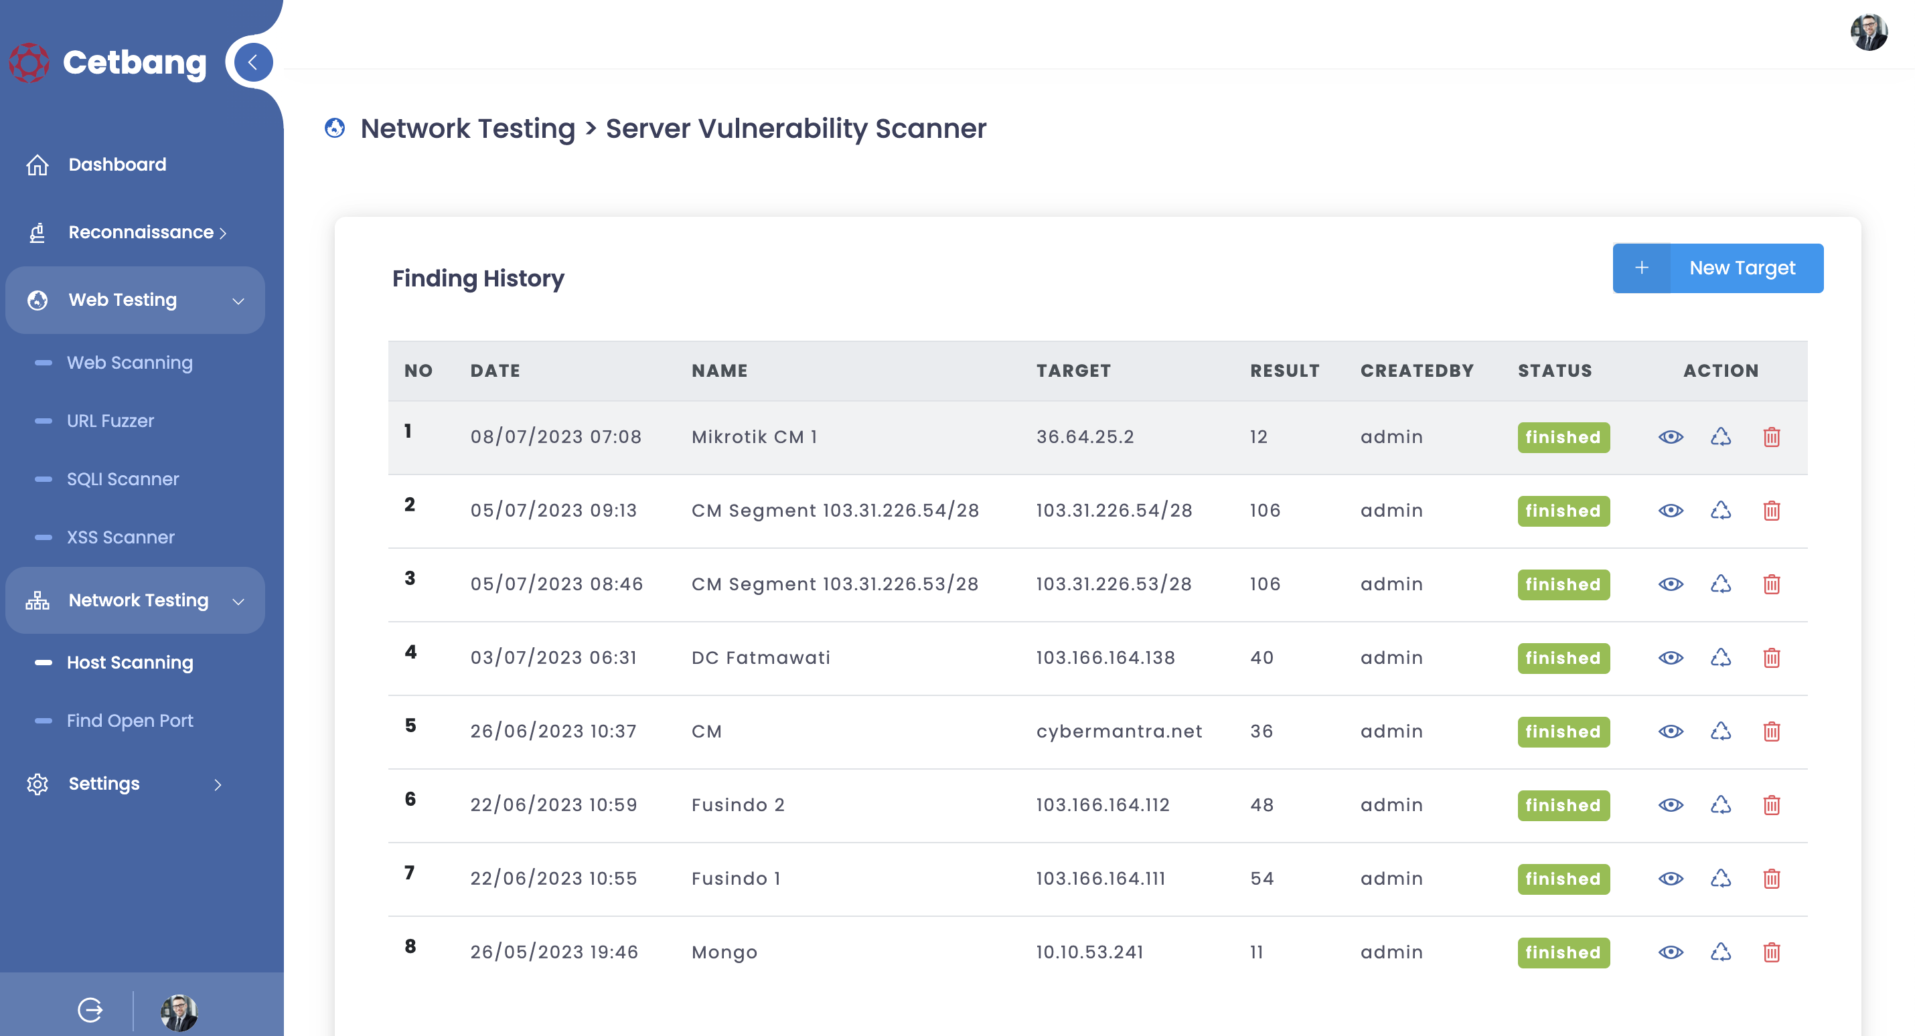Image resolution: width=1915 pixels, height=1036 pixels.
Task: Open the SQLI Scanner link
Action: click(x=123, y=479)
